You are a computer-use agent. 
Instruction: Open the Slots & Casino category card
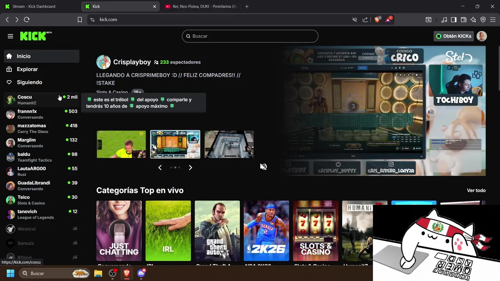(316, 231)
